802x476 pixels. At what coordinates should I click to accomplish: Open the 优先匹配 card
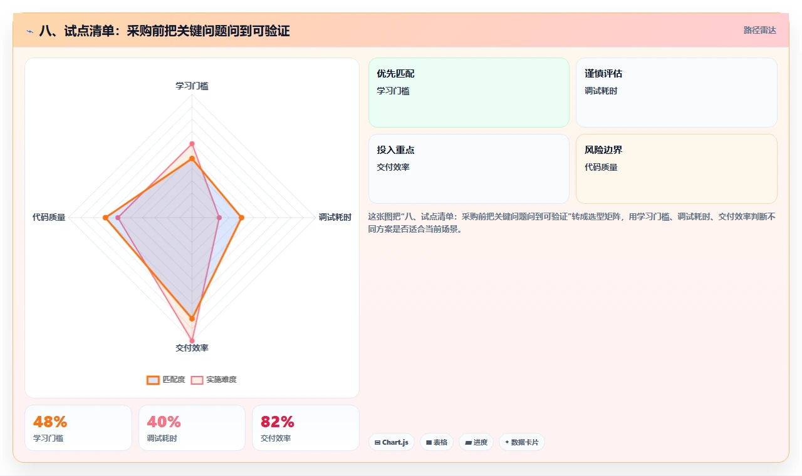click(x=469, y=93)
